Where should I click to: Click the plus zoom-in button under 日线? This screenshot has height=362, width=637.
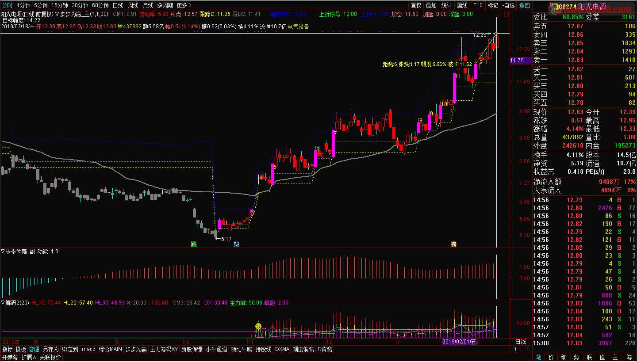[x=515, y=349]
